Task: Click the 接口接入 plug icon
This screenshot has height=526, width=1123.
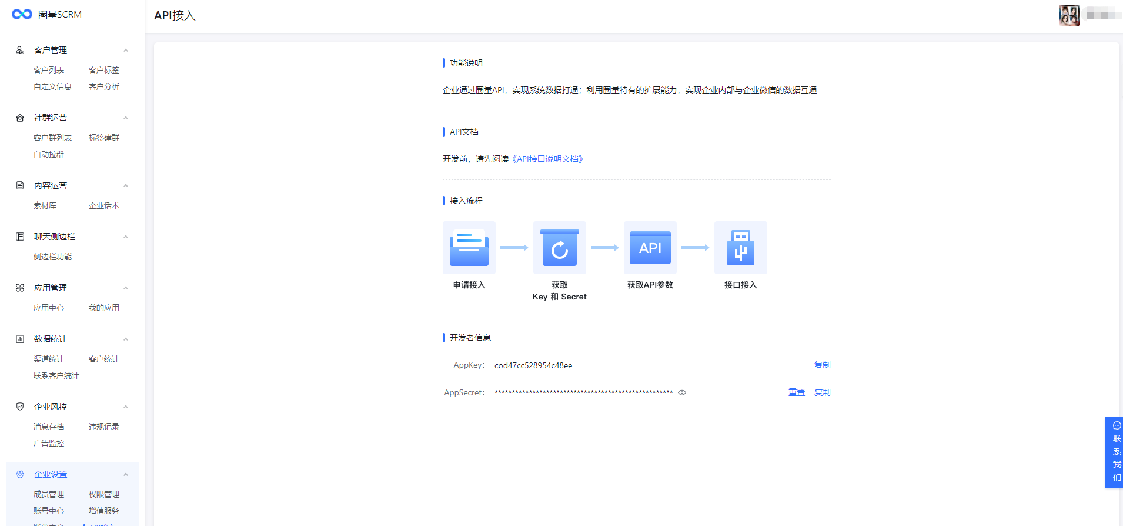Action: pyautogui.click(x=740, y=248)
